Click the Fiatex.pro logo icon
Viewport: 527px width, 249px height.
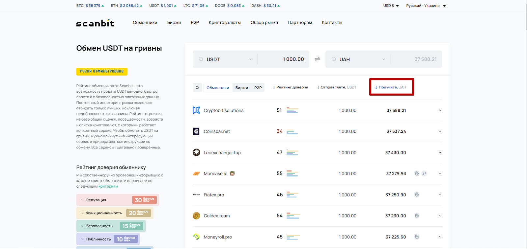(x=196, y=195)
